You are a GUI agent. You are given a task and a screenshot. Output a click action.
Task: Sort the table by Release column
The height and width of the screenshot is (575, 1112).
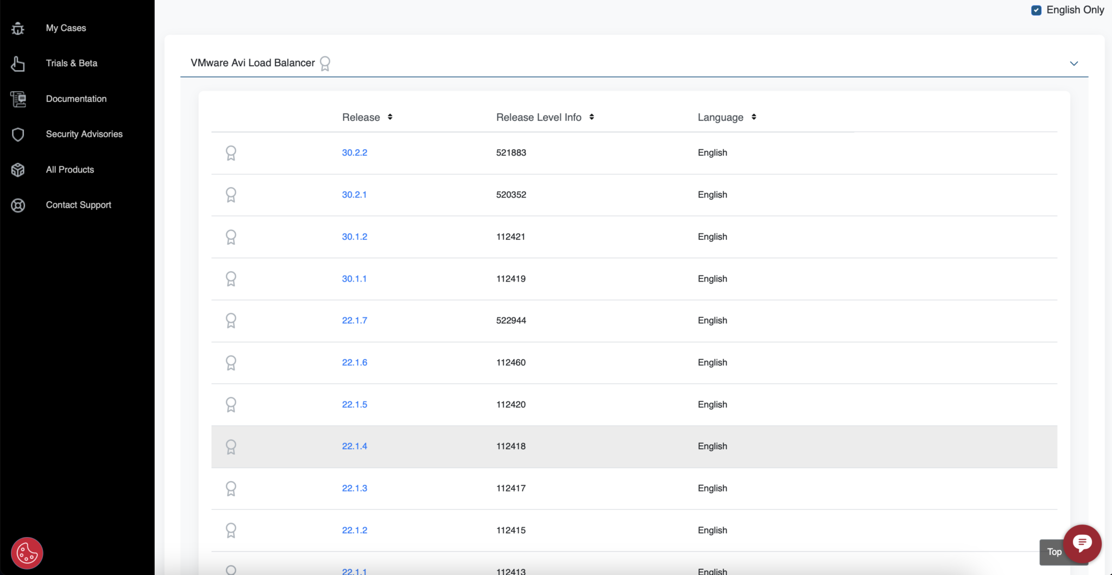coord(389,117)
